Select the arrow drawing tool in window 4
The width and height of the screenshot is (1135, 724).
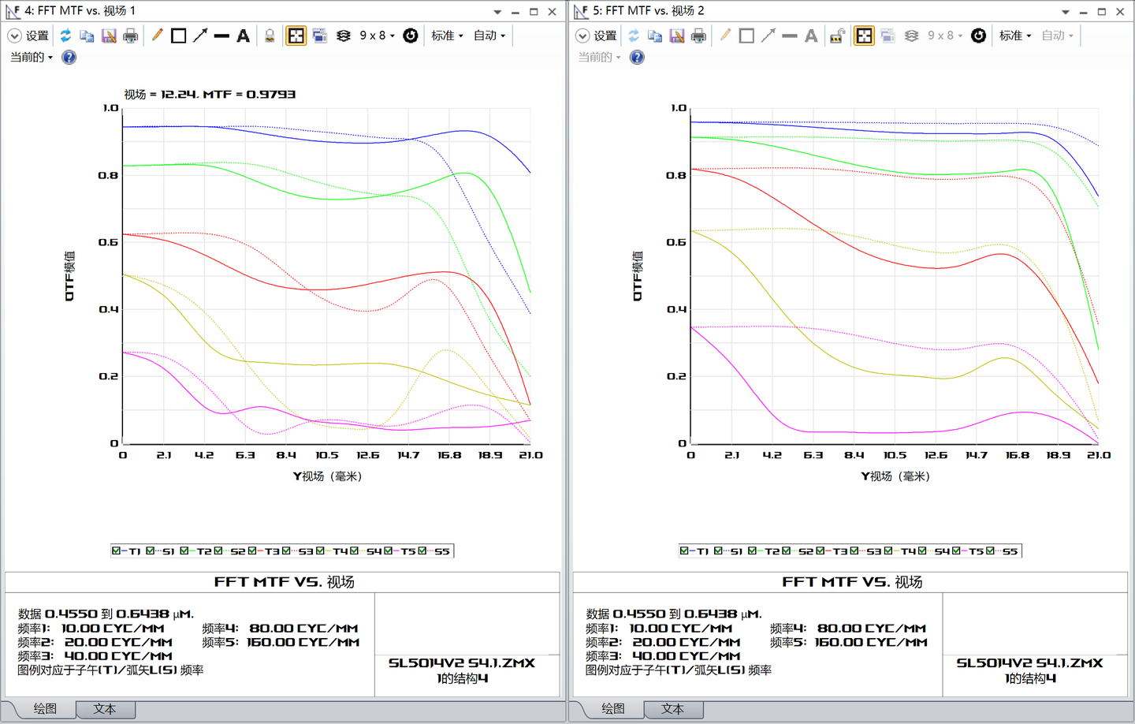click(200, 35)
